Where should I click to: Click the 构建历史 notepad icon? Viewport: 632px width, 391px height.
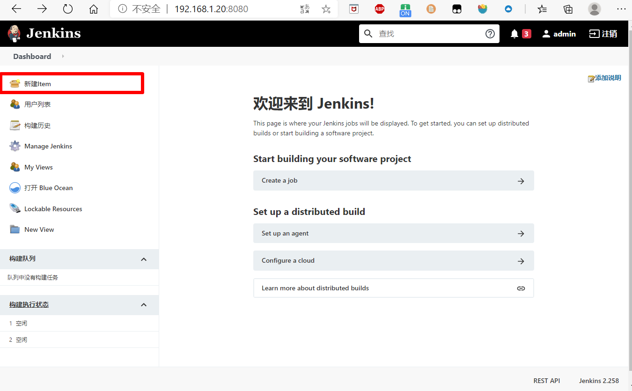[15, 125]
